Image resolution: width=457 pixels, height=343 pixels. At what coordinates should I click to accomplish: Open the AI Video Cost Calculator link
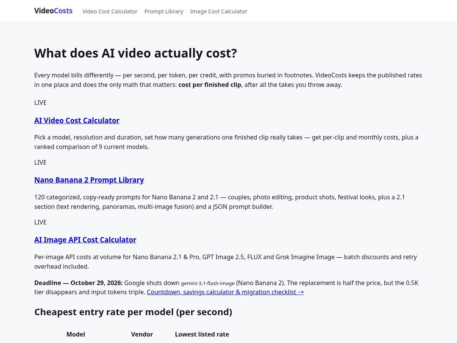[x=77, y=120]
